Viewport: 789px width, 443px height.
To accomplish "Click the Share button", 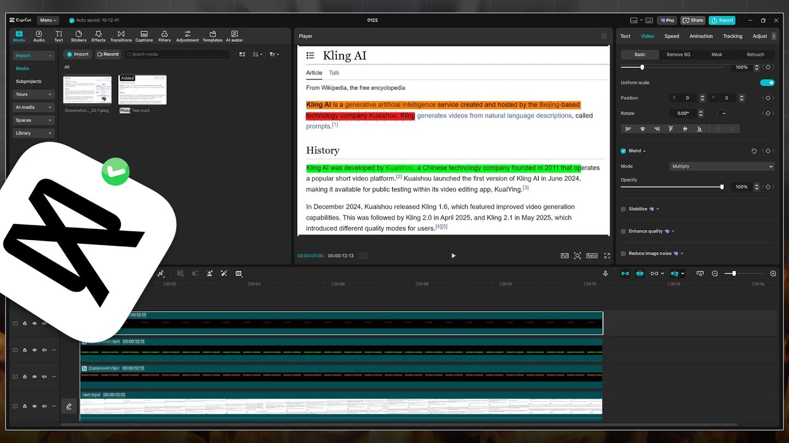I will (693, 20).
